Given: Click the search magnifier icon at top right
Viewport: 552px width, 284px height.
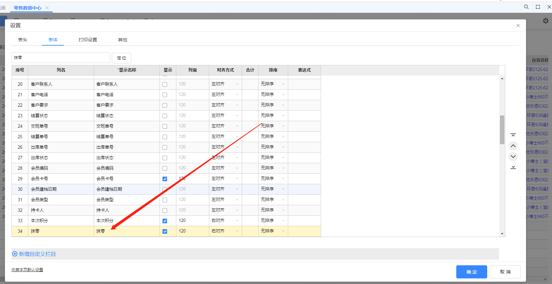Looking at the screenshot, I should click(x=526, y=7).
